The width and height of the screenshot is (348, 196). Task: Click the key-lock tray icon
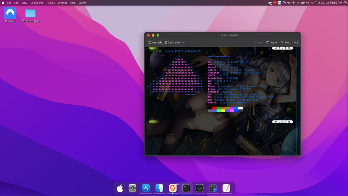(x=270, y=3)
